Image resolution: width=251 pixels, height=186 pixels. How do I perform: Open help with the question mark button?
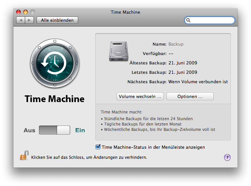pos(227,157)
